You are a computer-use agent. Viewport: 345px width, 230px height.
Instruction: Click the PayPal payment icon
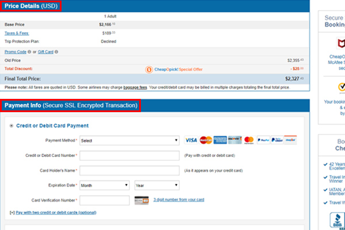coord(263,140)
